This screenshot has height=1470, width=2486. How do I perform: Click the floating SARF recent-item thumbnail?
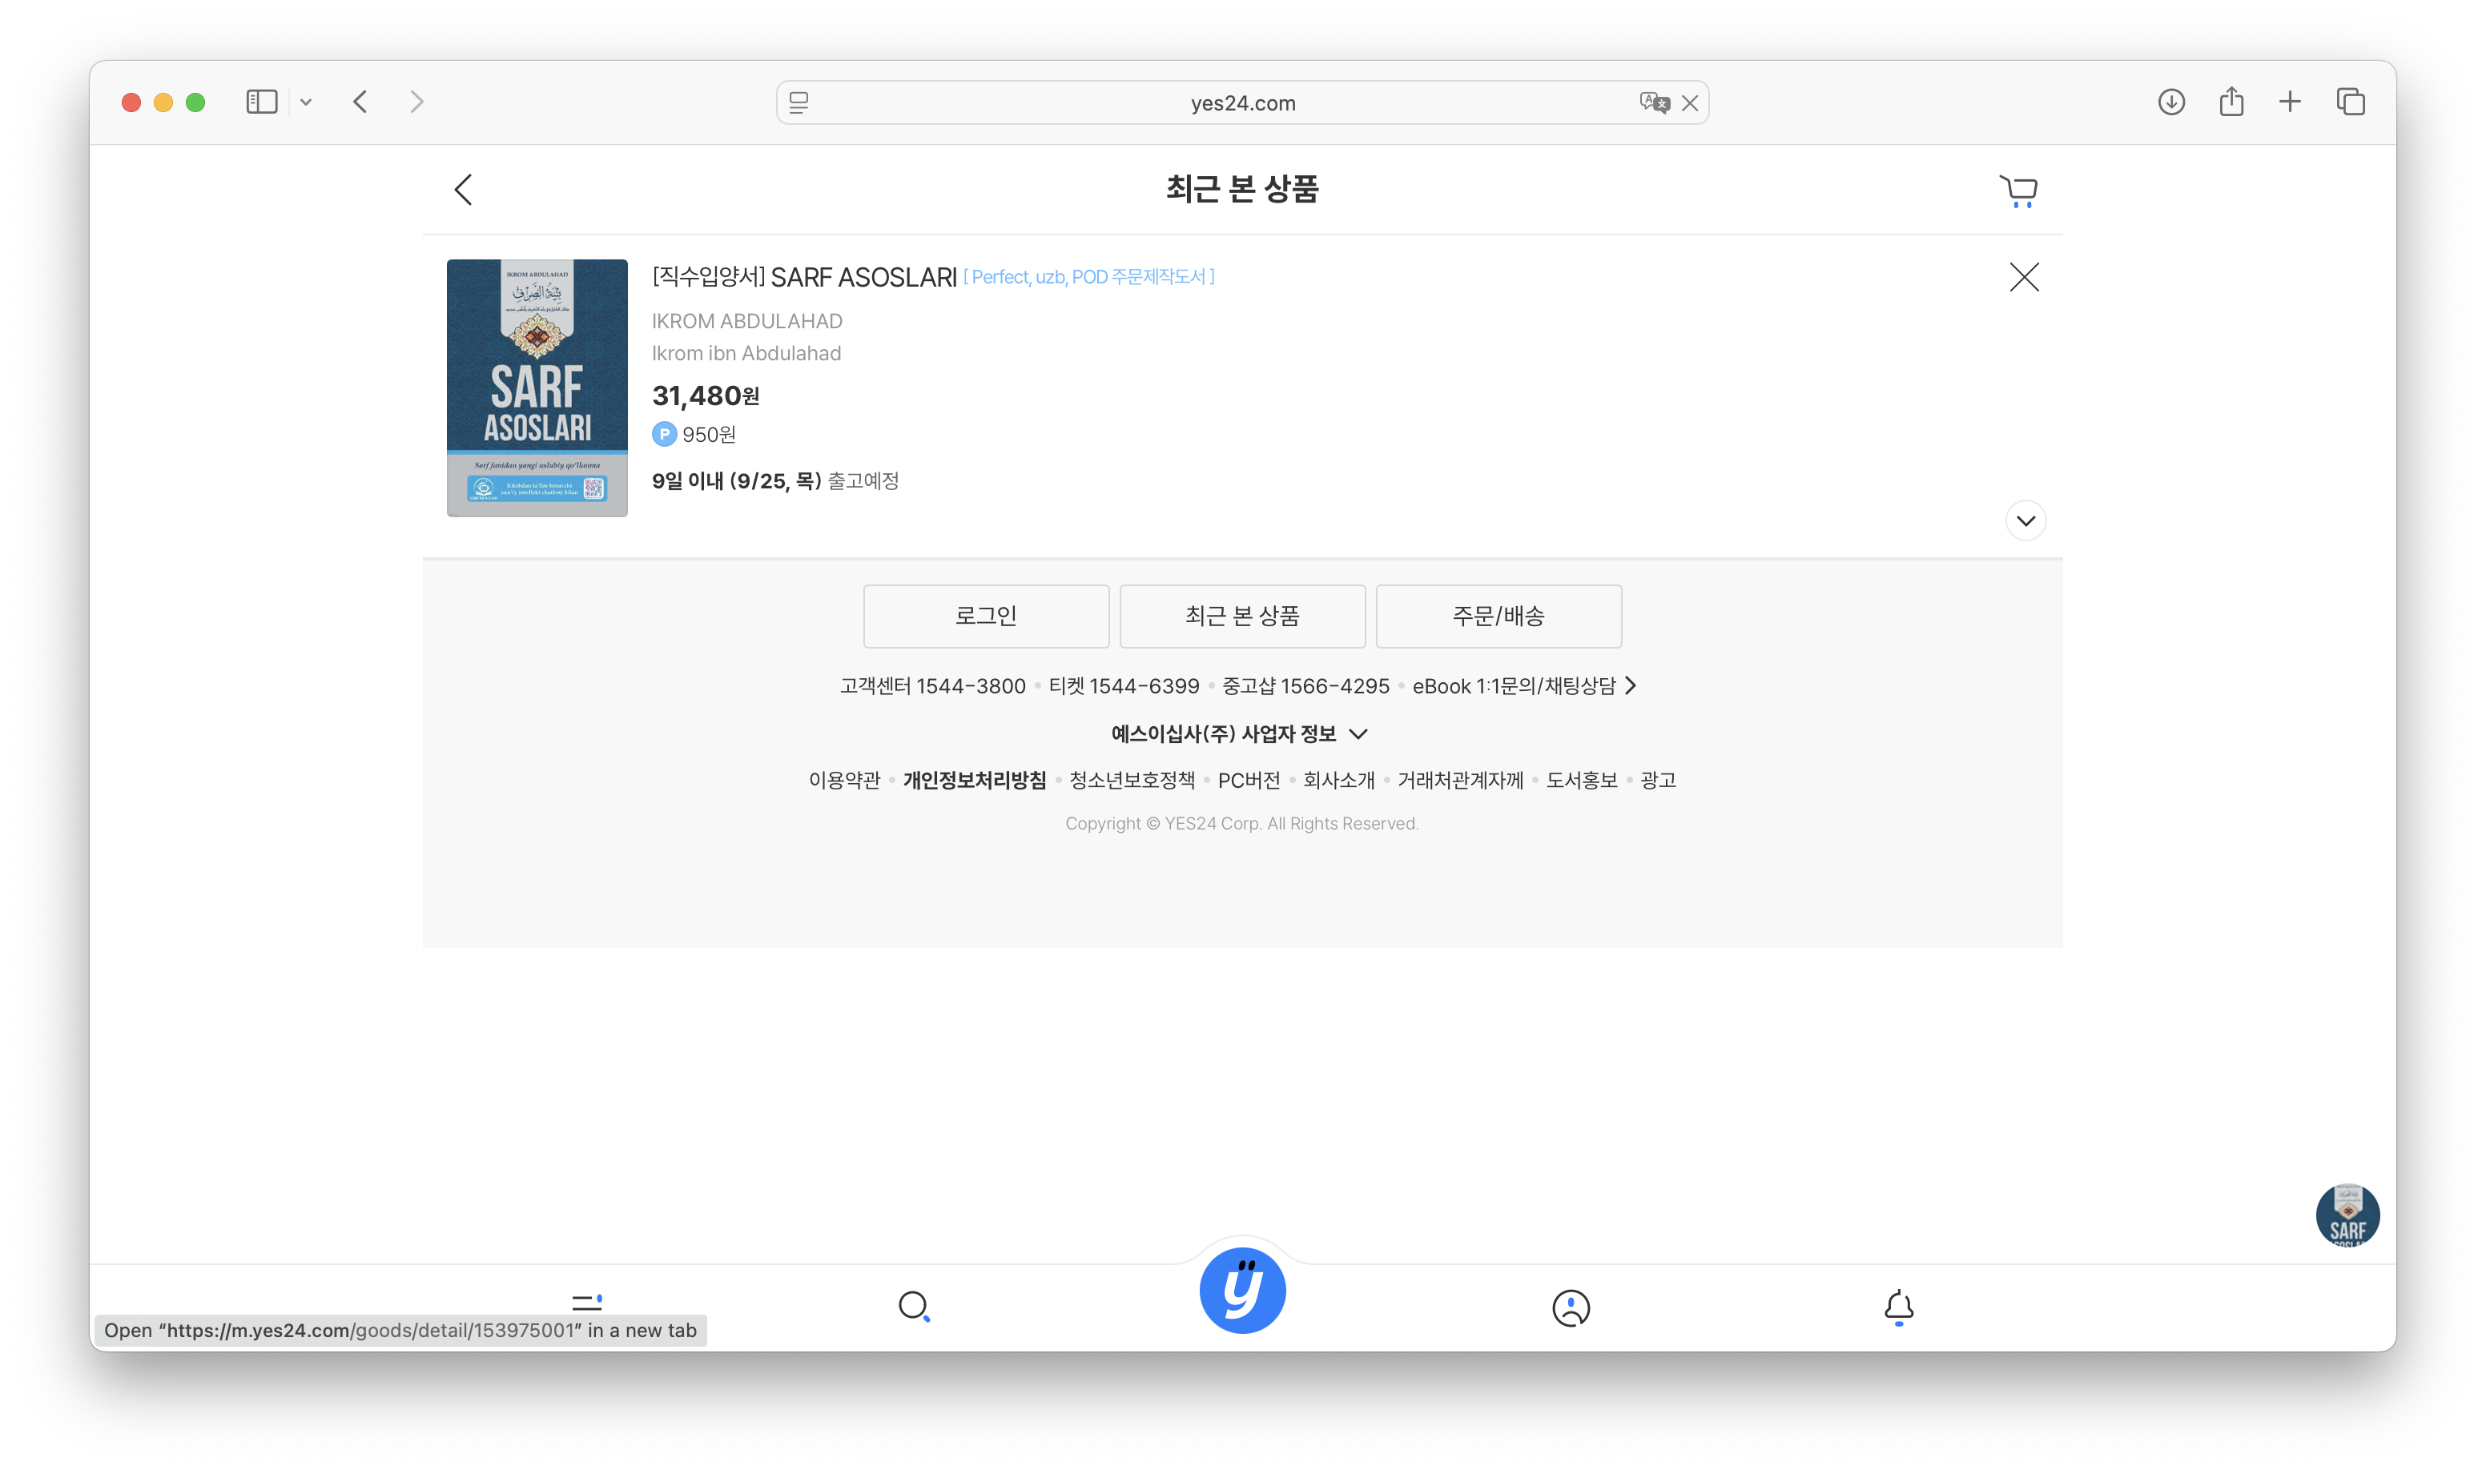coord(2347,1215)
